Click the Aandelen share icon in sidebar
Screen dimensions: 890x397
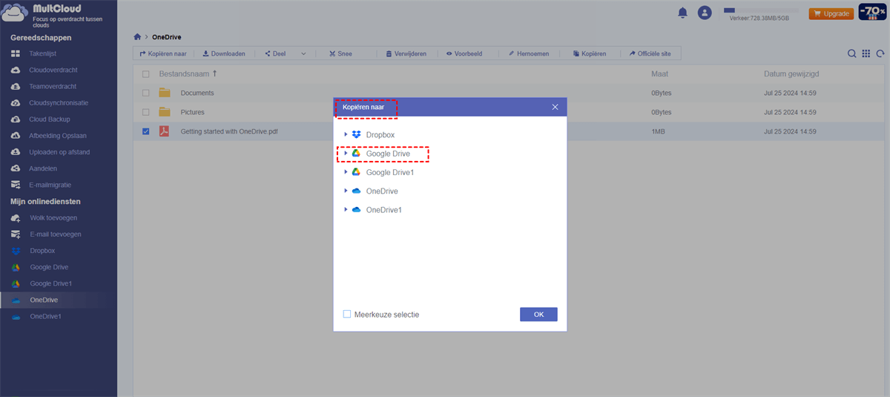pyautogui.click(x=16, y=168)
